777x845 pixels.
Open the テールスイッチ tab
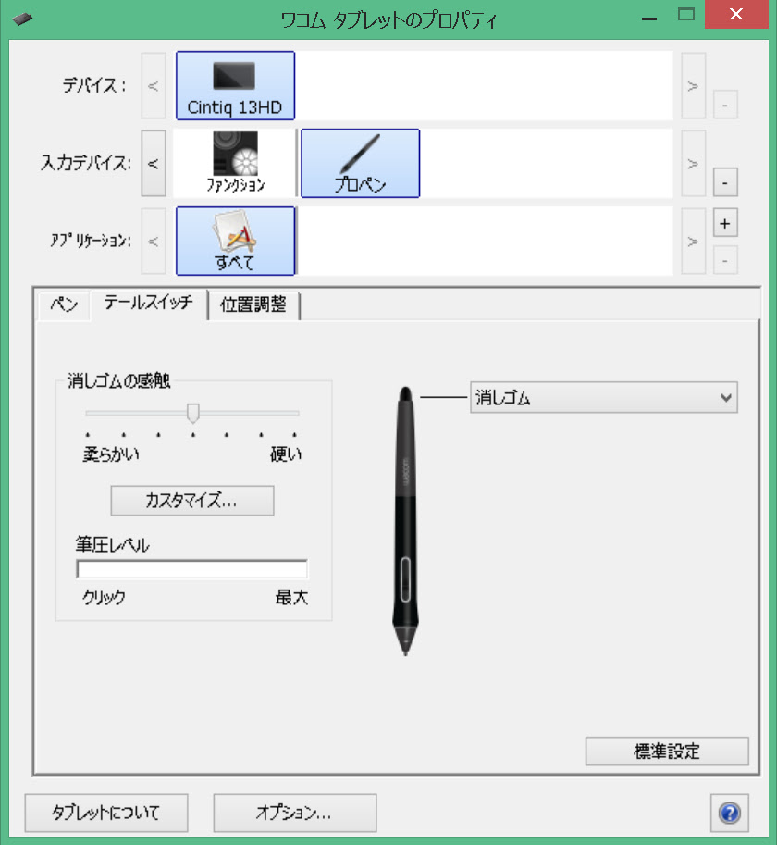[149, 304]
